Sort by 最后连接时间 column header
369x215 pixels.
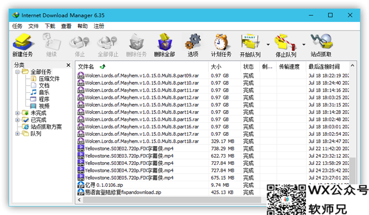[x=327, y=67]
